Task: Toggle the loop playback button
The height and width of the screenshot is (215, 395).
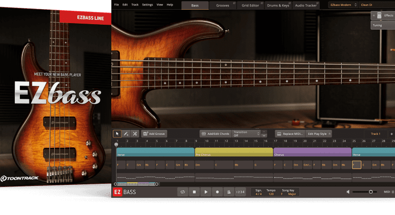Action: tap(183, 192)
